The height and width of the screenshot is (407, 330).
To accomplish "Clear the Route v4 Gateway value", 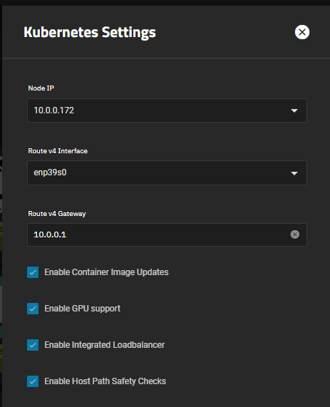I will pyautogui.click(x=294, y=235).
